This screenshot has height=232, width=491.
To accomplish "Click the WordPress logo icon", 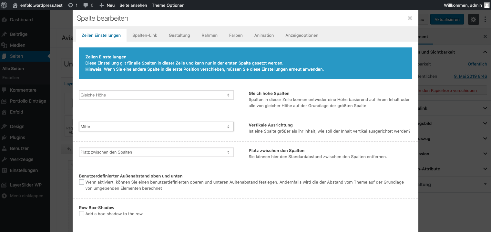I will [5, 5].
